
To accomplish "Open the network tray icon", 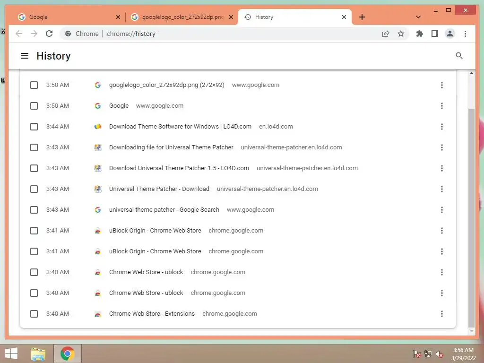I will click(x=428, y=354).
